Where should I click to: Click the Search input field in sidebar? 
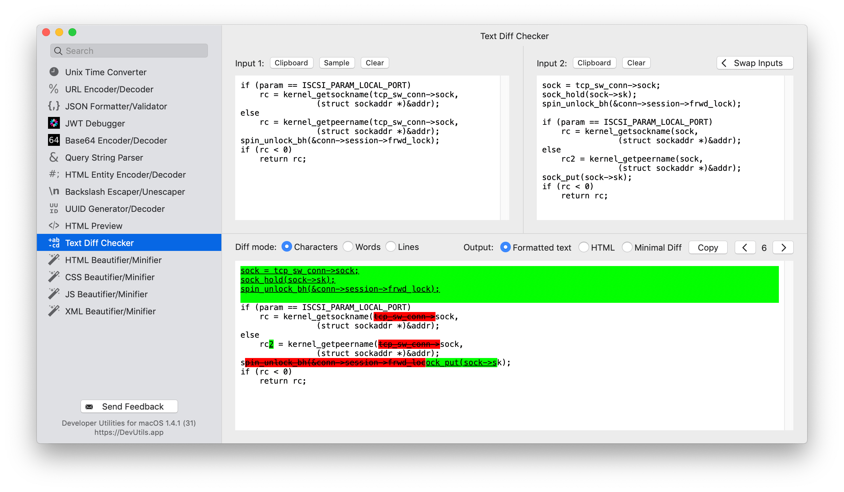[130, 50]
